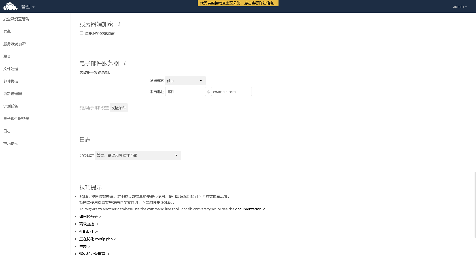476x255 pixels.
Task: Click info icon next to 服务器端加密 heading
Action: [x=119, y=24]
